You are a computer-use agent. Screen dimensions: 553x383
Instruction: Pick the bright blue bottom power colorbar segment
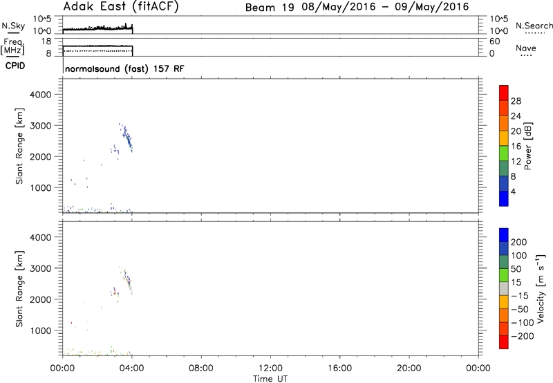pyautogui.click(x=504, y=198)
